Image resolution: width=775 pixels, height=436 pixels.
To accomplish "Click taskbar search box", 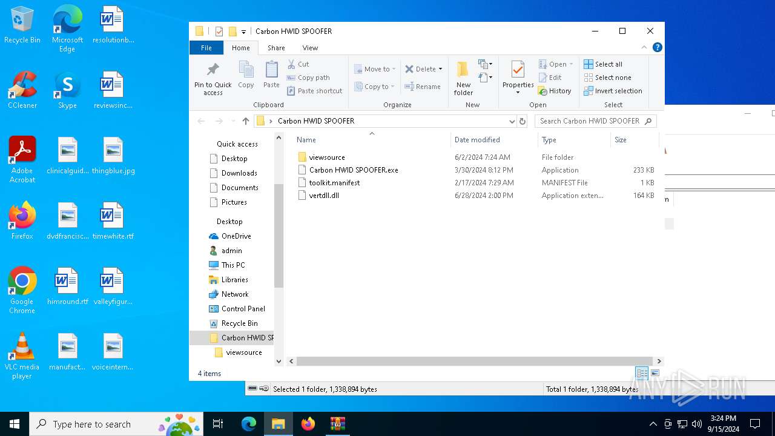I will click(x=117, y=424).
